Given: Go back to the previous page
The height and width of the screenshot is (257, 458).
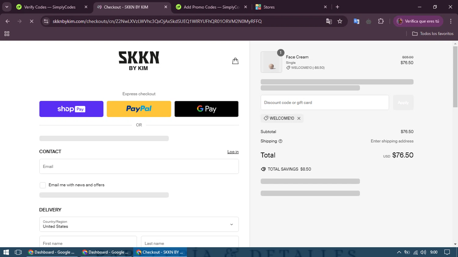Looking at the screenshot, I should pos(8,21).
